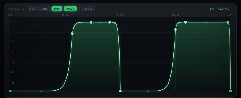This screenshot has height=98, width=241.
Task: Select the last large node of the first plateau
Action: point(110,22)
